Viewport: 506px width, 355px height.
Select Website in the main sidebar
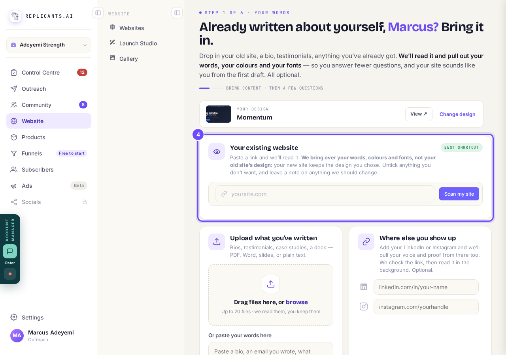click(x=49, y=121)
